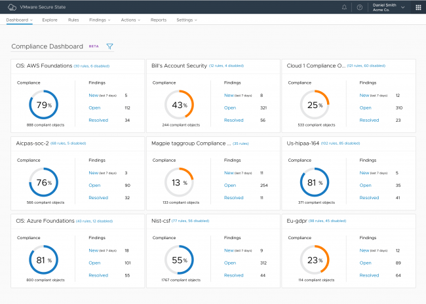View Resolved findings in Bill's Account Security

click(234, 121)
